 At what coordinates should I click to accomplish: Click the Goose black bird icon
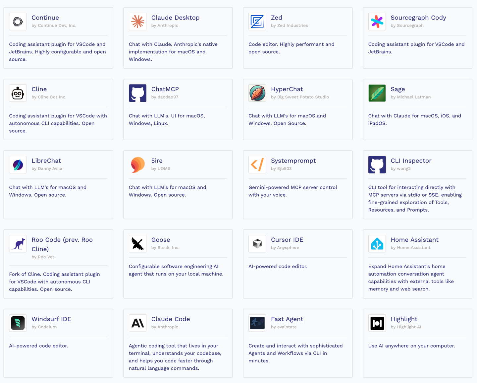click(137, 244)
